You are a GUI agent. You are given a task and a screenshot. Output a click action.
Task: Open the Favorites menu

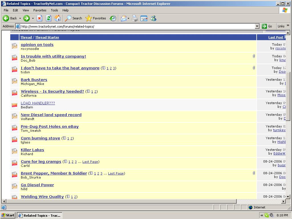[x=40, y=10]
